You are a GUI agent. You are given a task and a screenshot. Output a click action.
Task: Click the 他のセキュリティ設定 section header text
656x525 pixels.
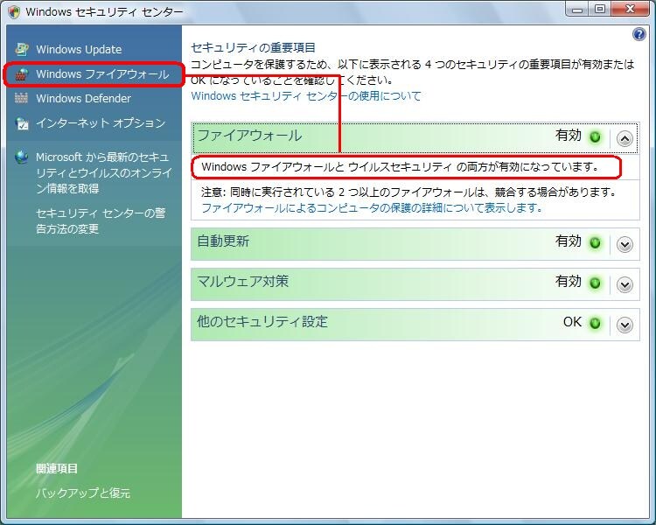(x=262, y=321)
